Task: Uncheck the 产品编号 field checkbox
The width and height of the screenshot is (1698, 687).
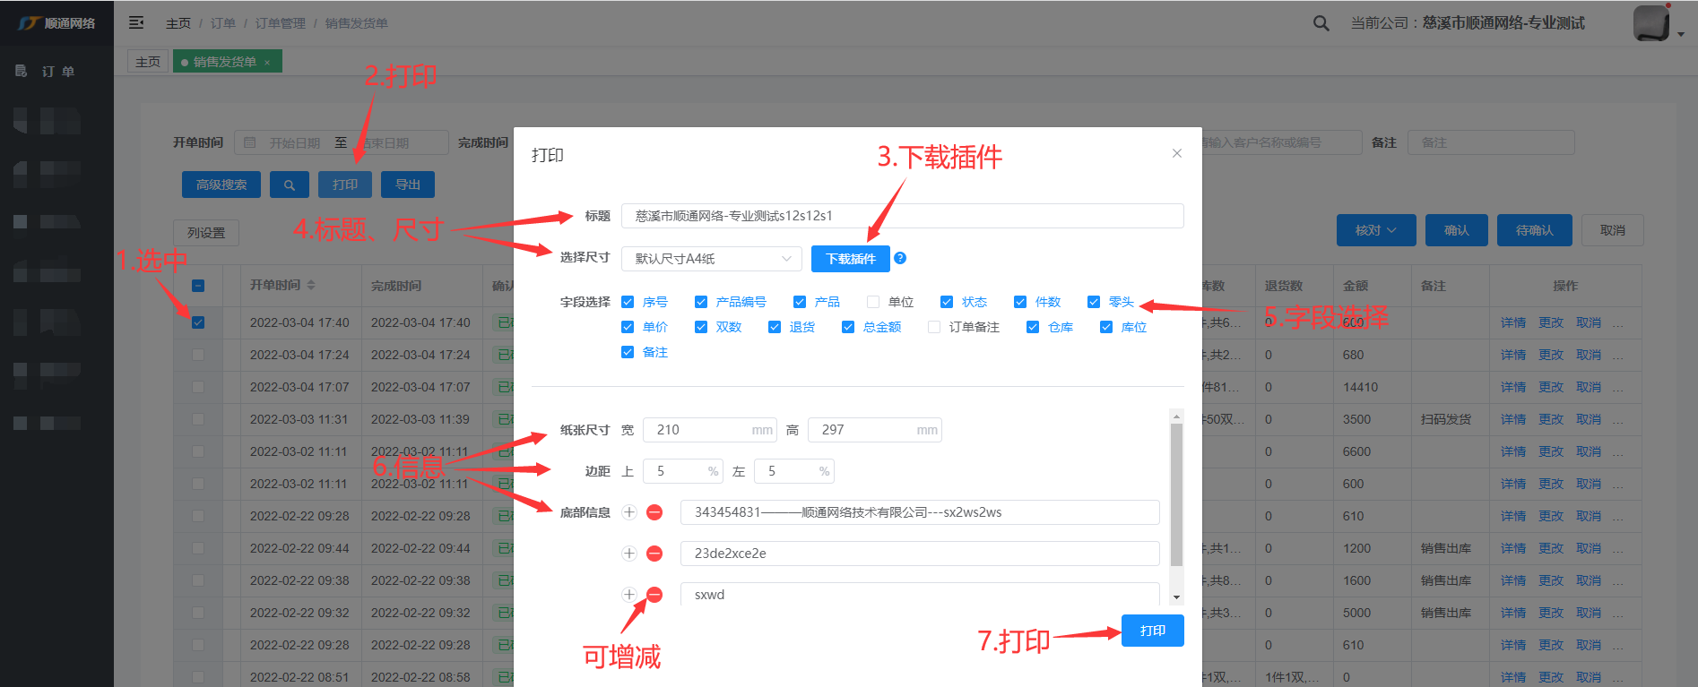Action: click(x=701, y=302)
